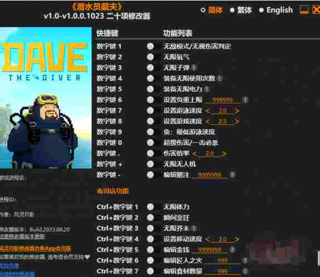Image resolution: width=320 pixels, height=277 pixels.
Task: Click the info icon after 设置负重上限 value
Action: pyautogui.click(x=245, y=100)
